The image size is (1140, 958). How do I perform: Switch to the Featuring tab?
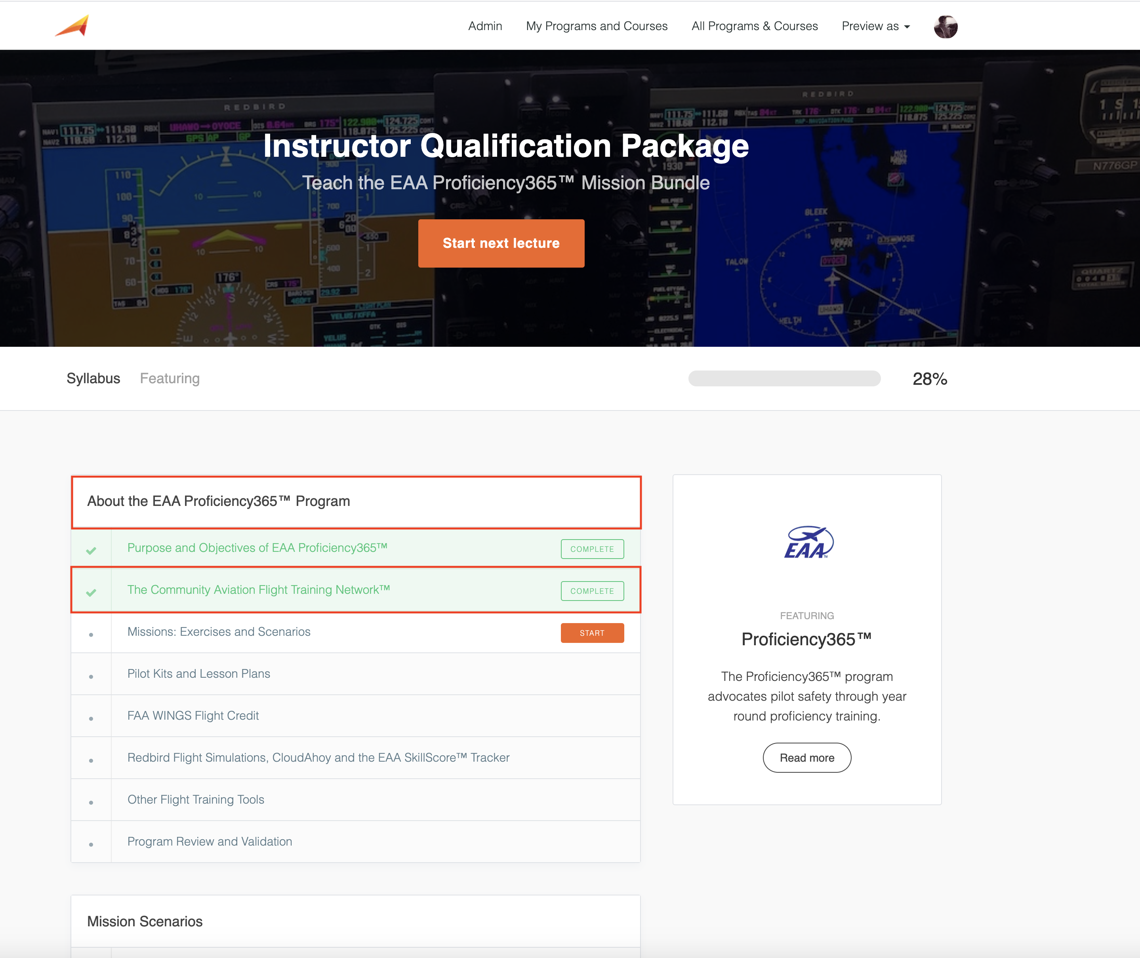pyautogui.click(x=170, y=378)
